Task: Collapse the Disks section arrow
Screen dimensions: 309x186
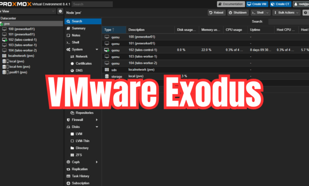Action: tap(97, 127)
